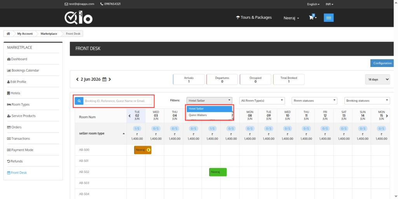Open Service Products in sidebar
The height and width of the screenshot is (199, 398).
21,116
